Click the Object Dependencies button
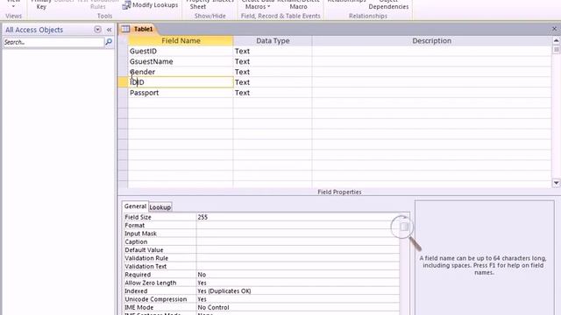Screen dimensions: 561x315 [388, 4]
